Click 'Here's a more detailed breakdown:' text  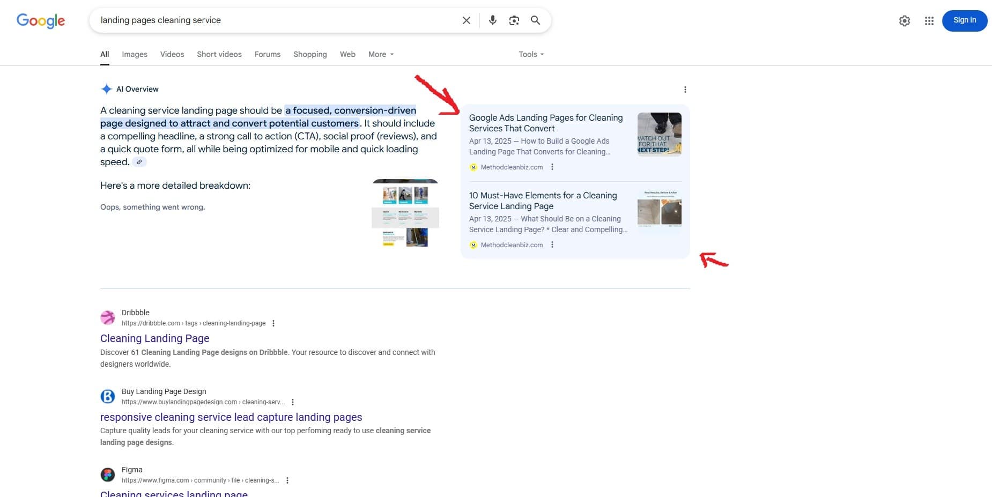(175, 186)
